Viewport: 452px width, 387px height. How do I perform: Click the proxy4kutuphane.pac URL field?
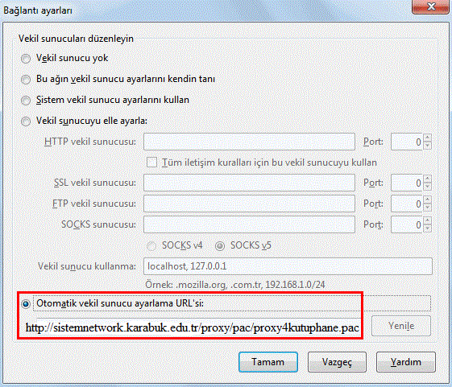click(198, 327)
